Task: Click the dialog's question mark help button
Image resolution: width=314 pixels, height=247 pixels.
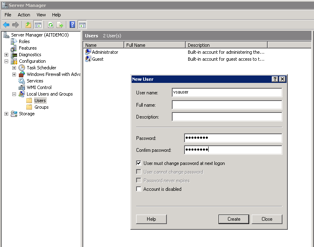Action: [x=275, y=79]
